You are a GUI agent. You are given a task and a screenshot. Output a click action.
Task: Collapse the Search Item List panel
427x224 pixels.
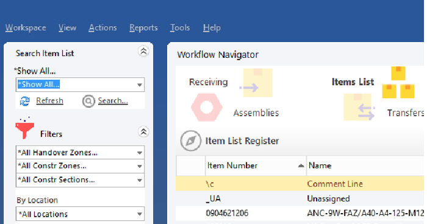(143, 51)
